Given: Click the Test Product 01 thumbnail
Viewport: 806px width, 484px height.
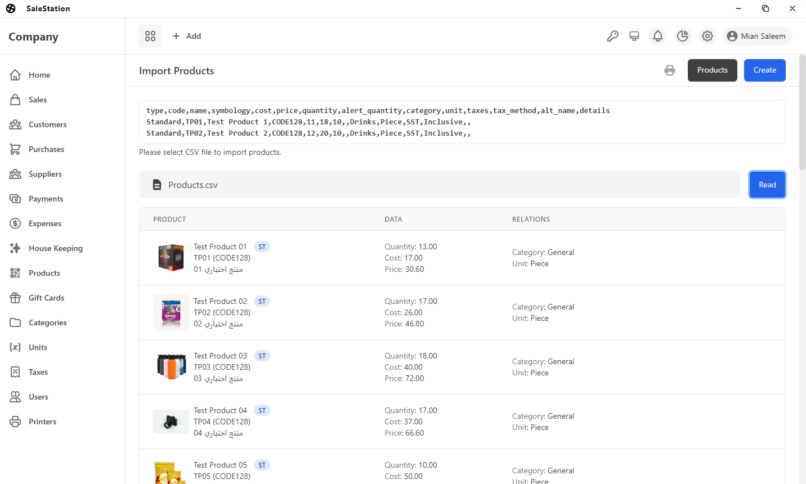Looking at the screenshot, I should [x=171, y=258].
